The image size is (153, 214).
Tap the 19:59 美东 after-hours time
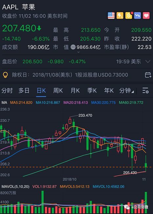(128, 62)
